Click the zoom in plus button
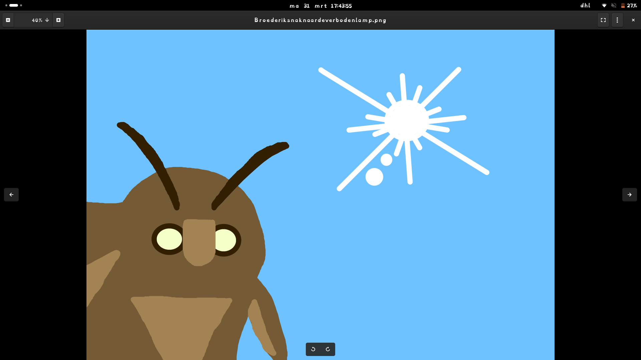Screen dimensions: 641x360 click(58, 20)
